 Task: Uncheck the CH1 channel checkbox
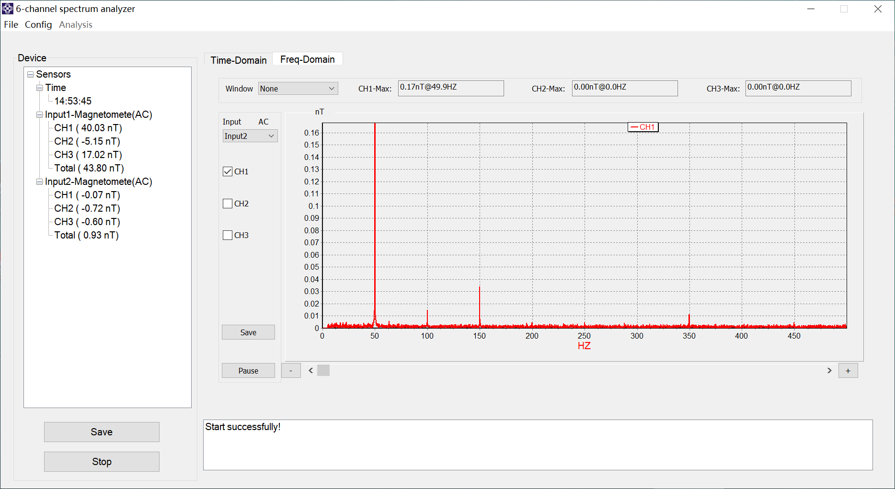pos(228,171)
